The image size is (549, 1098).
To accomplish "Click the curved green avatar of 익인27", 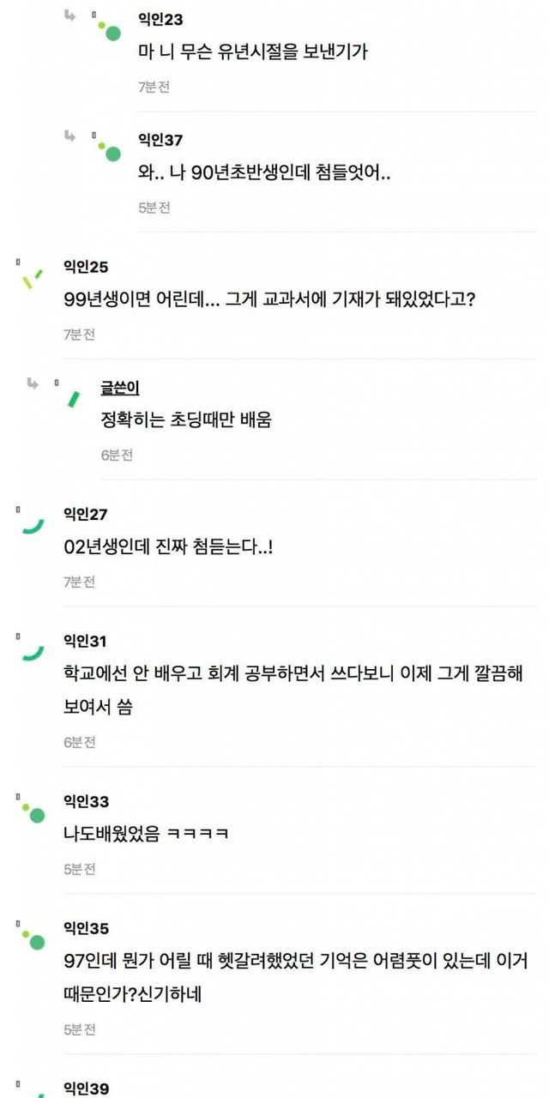I will 33,527.
